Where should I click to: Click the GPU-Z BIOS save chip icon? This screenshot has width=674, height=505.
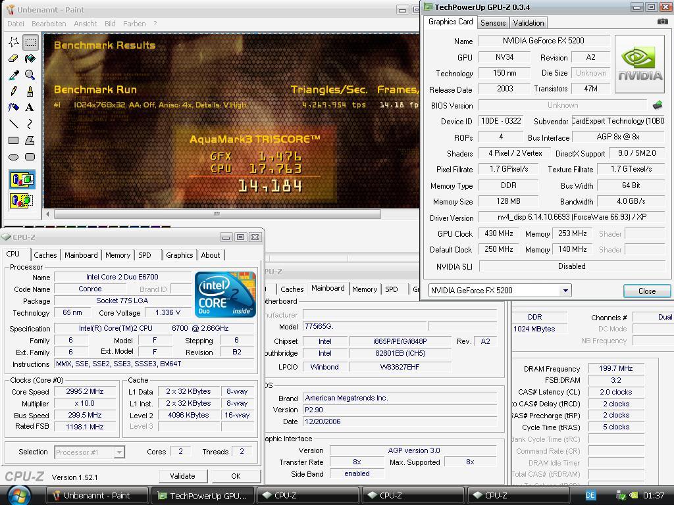(658, 105)
